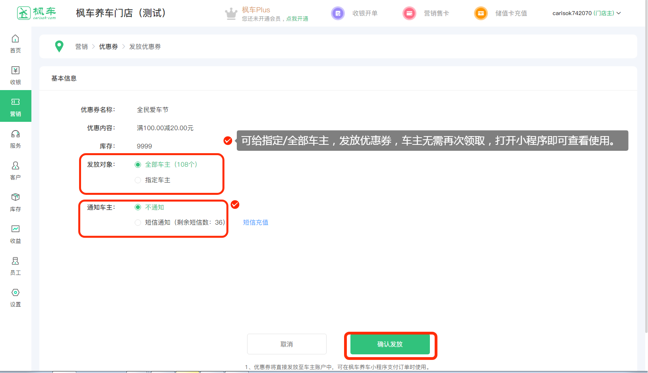This screenshot has width=648, height=373.
Task: Click the green 确认发放 button
Action: coord(390,344)
